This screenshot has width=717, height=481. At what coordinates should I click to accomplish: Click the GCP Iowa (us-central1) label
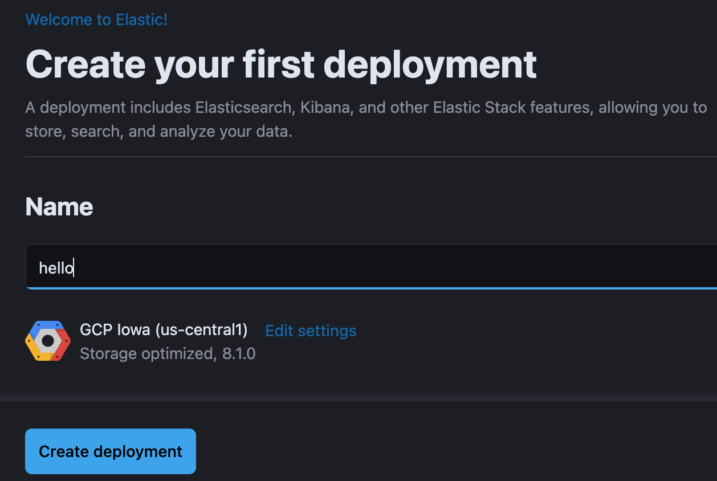[x=164, y=329]
